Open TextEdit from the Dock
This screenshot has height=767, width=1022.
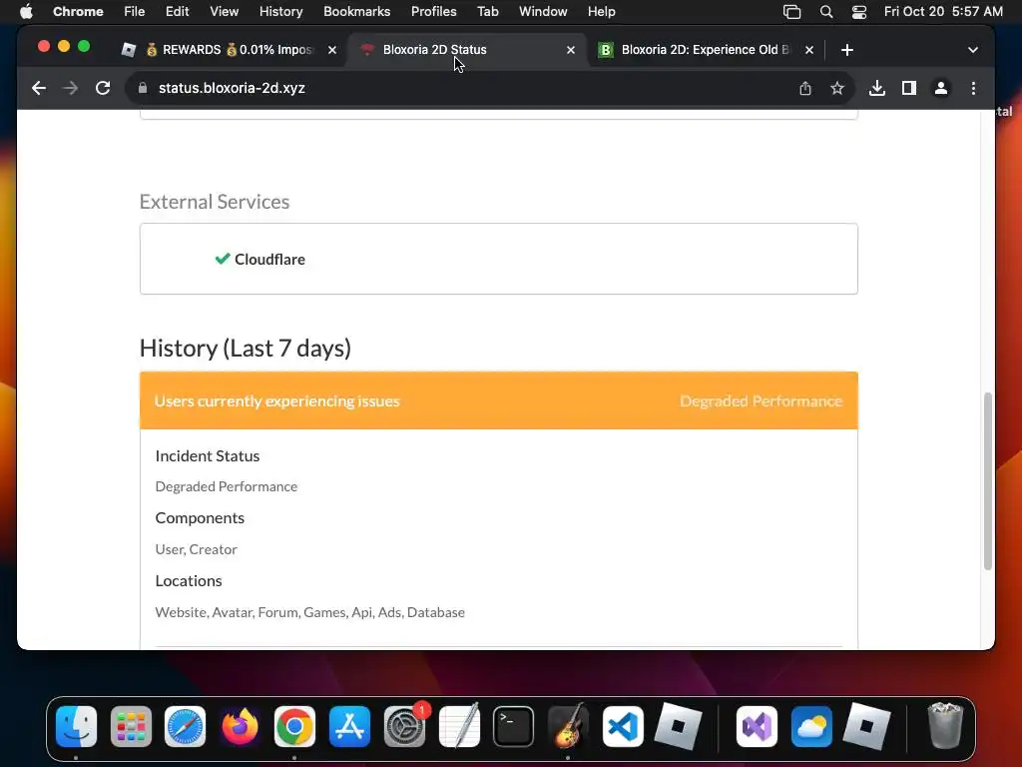pyautogui.click(x=459, y=726)
